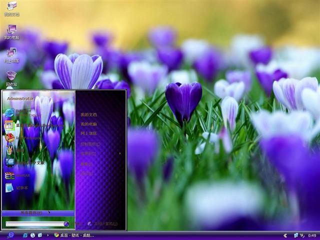Open 我的文档 in Start menu right pane
Image resolution: width=320 pixels, height=240 pixels.
[88, 114]
